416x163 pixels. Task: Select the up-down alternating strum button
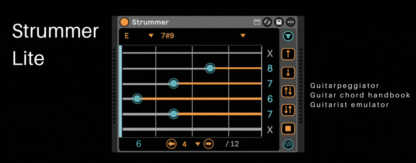tap(288, 91)
